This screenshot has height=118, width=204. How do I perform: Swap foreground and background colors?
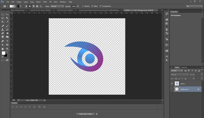(x=7, y=52)
